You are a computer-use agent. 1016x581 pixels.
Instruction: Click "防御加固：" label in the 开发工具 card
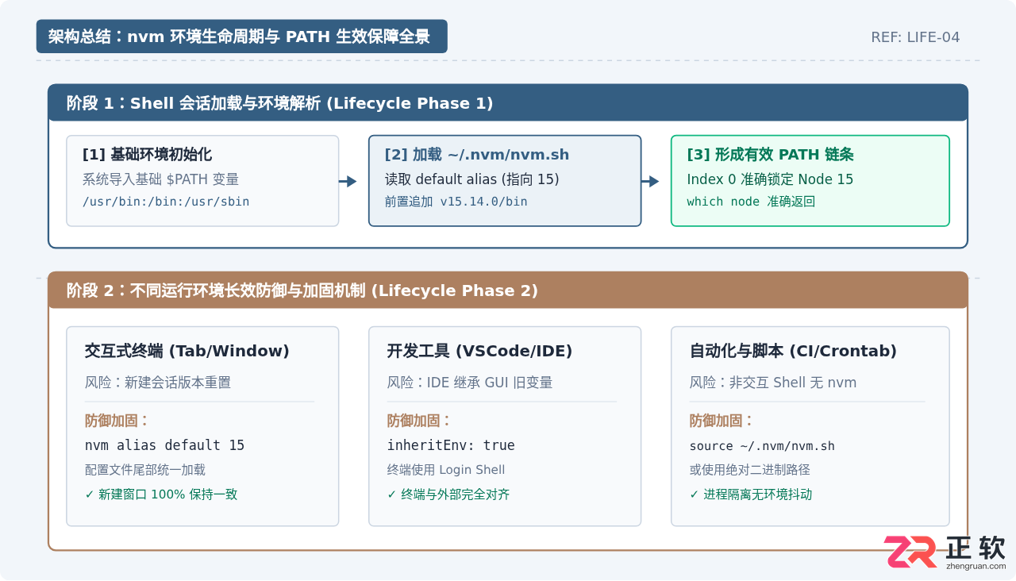(420, 421)
